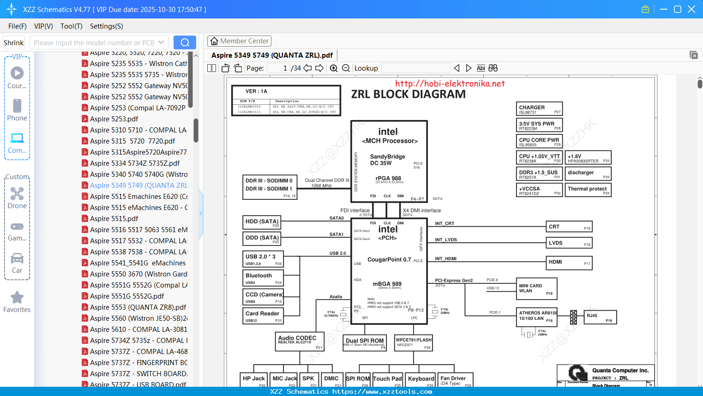Toggle the two-page layout view icon
The height and width of the screenshot is (396, 703).
coord(212,68)
